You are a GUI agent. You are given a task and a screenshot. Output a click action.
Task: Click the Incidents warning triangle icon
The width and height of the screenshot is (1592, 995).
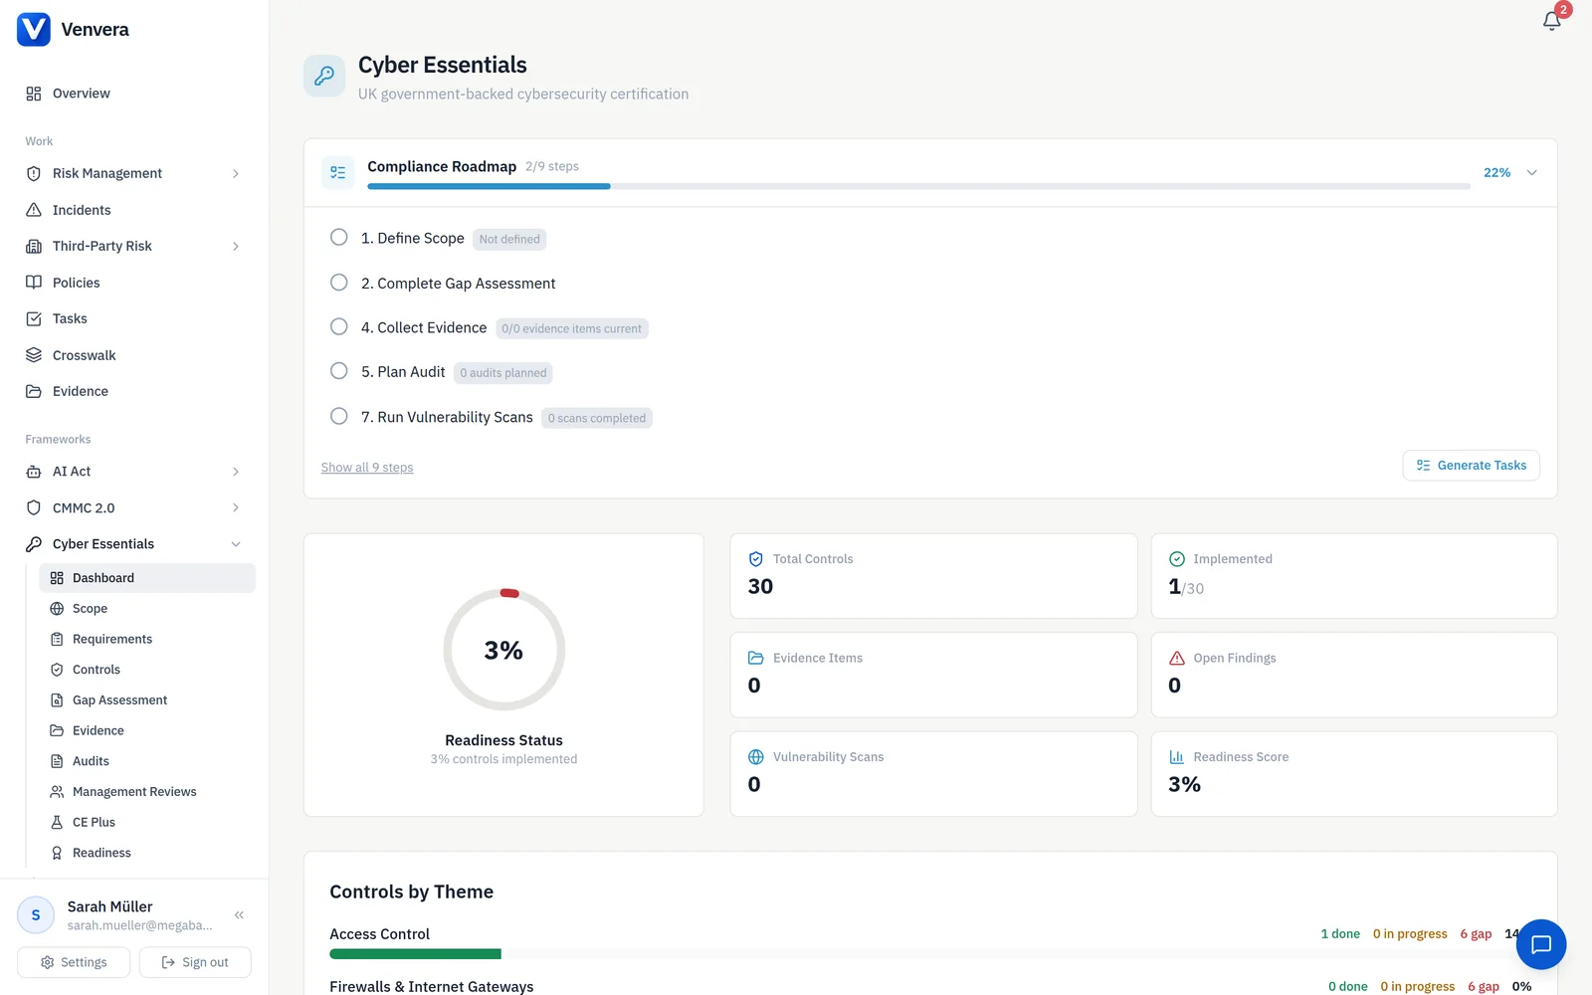34,210
